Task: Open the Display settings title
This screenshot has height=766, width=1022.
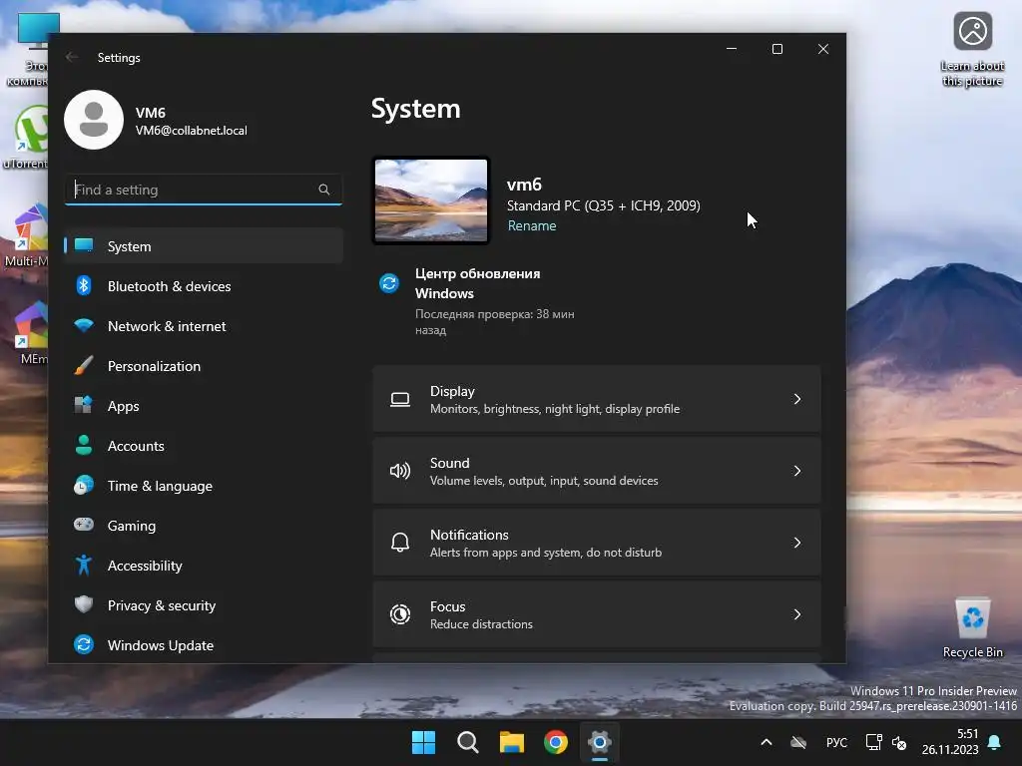Action: click(452, 391)
